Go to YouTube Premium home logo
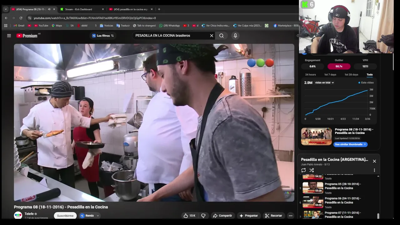Image resolution: width=400 pixels, height=225 pixels. pos(27,36)
